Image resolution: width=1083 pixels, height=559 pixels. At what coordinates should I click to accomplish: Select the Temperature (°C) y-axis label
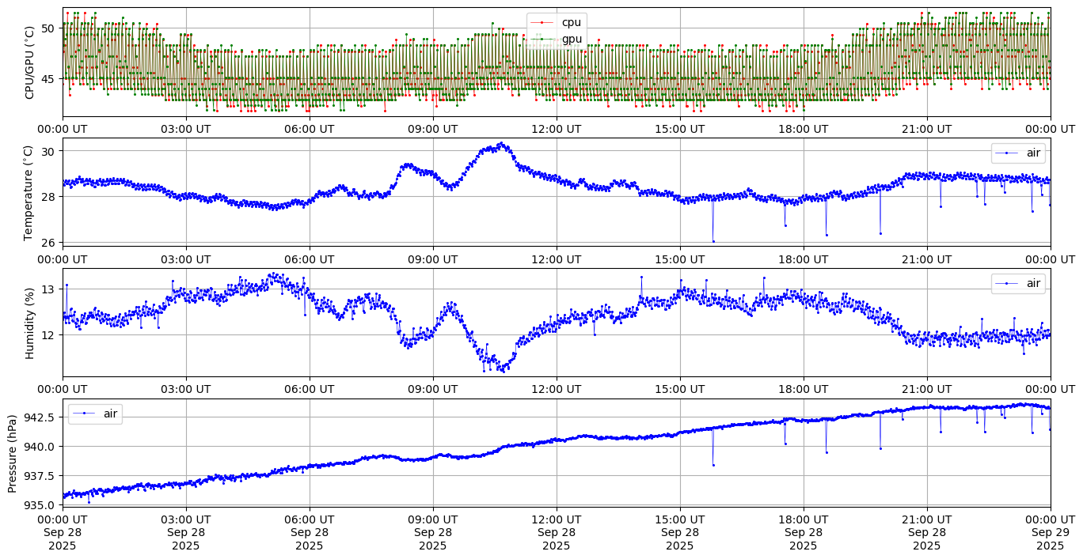(30, 192)
